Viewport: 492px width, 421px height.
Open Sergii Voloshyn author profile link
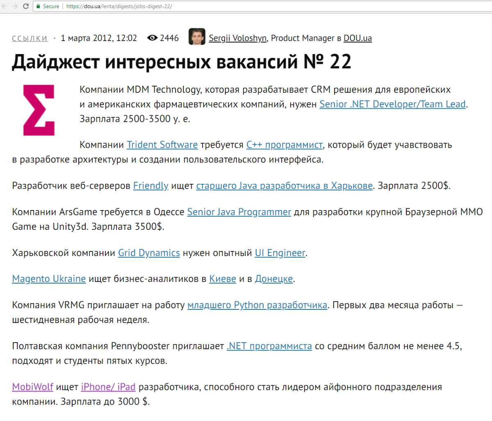[237, 38]
